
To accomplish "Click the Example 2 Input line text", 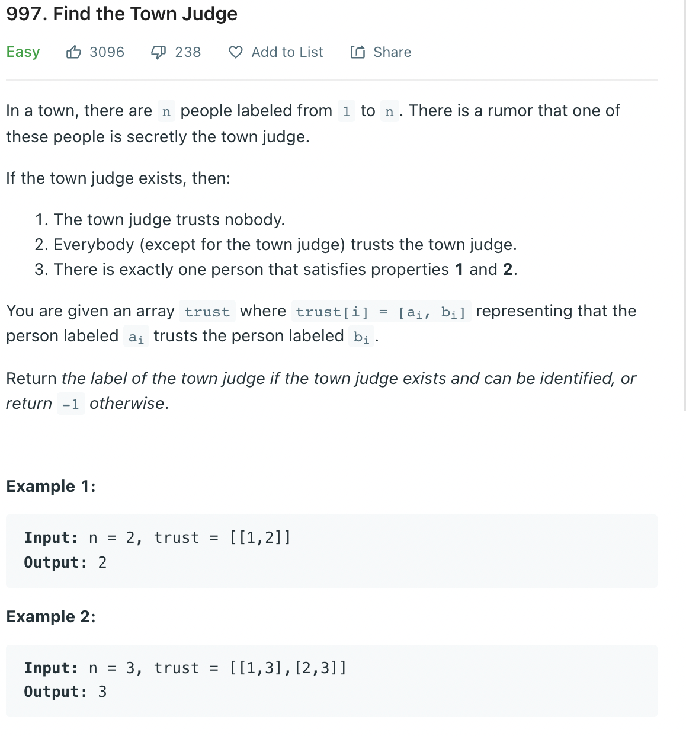I will click(x=185, y=668).
